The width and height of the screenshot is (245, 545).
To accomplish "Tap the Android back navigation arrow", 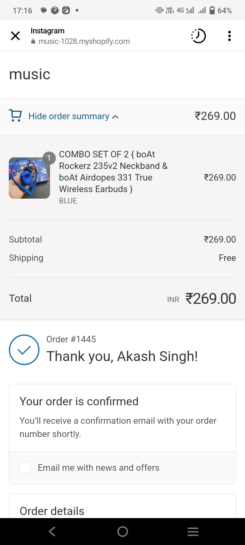I will pos(52,531).
